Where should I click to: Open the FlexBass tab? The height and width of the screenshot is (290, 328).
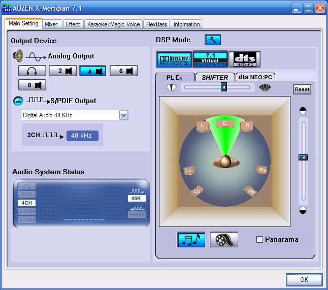coord(157,24)
